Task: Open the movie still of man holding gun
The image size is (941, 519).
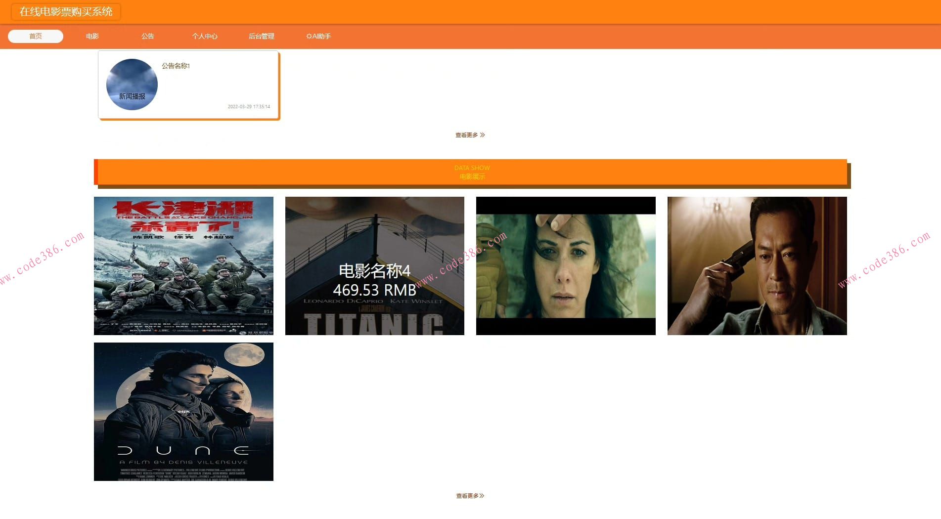Action: (757, 266)
